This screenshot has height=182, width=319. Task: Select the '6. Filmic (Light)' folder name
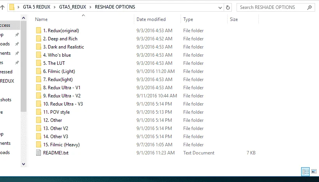(59, 71)
